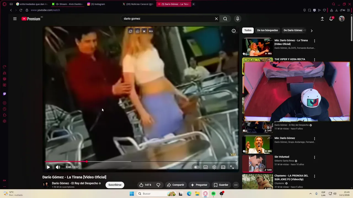Click the detach-video arrow overlay icon
The width and height of the screenshot is (353, 198).
[137, 31]
